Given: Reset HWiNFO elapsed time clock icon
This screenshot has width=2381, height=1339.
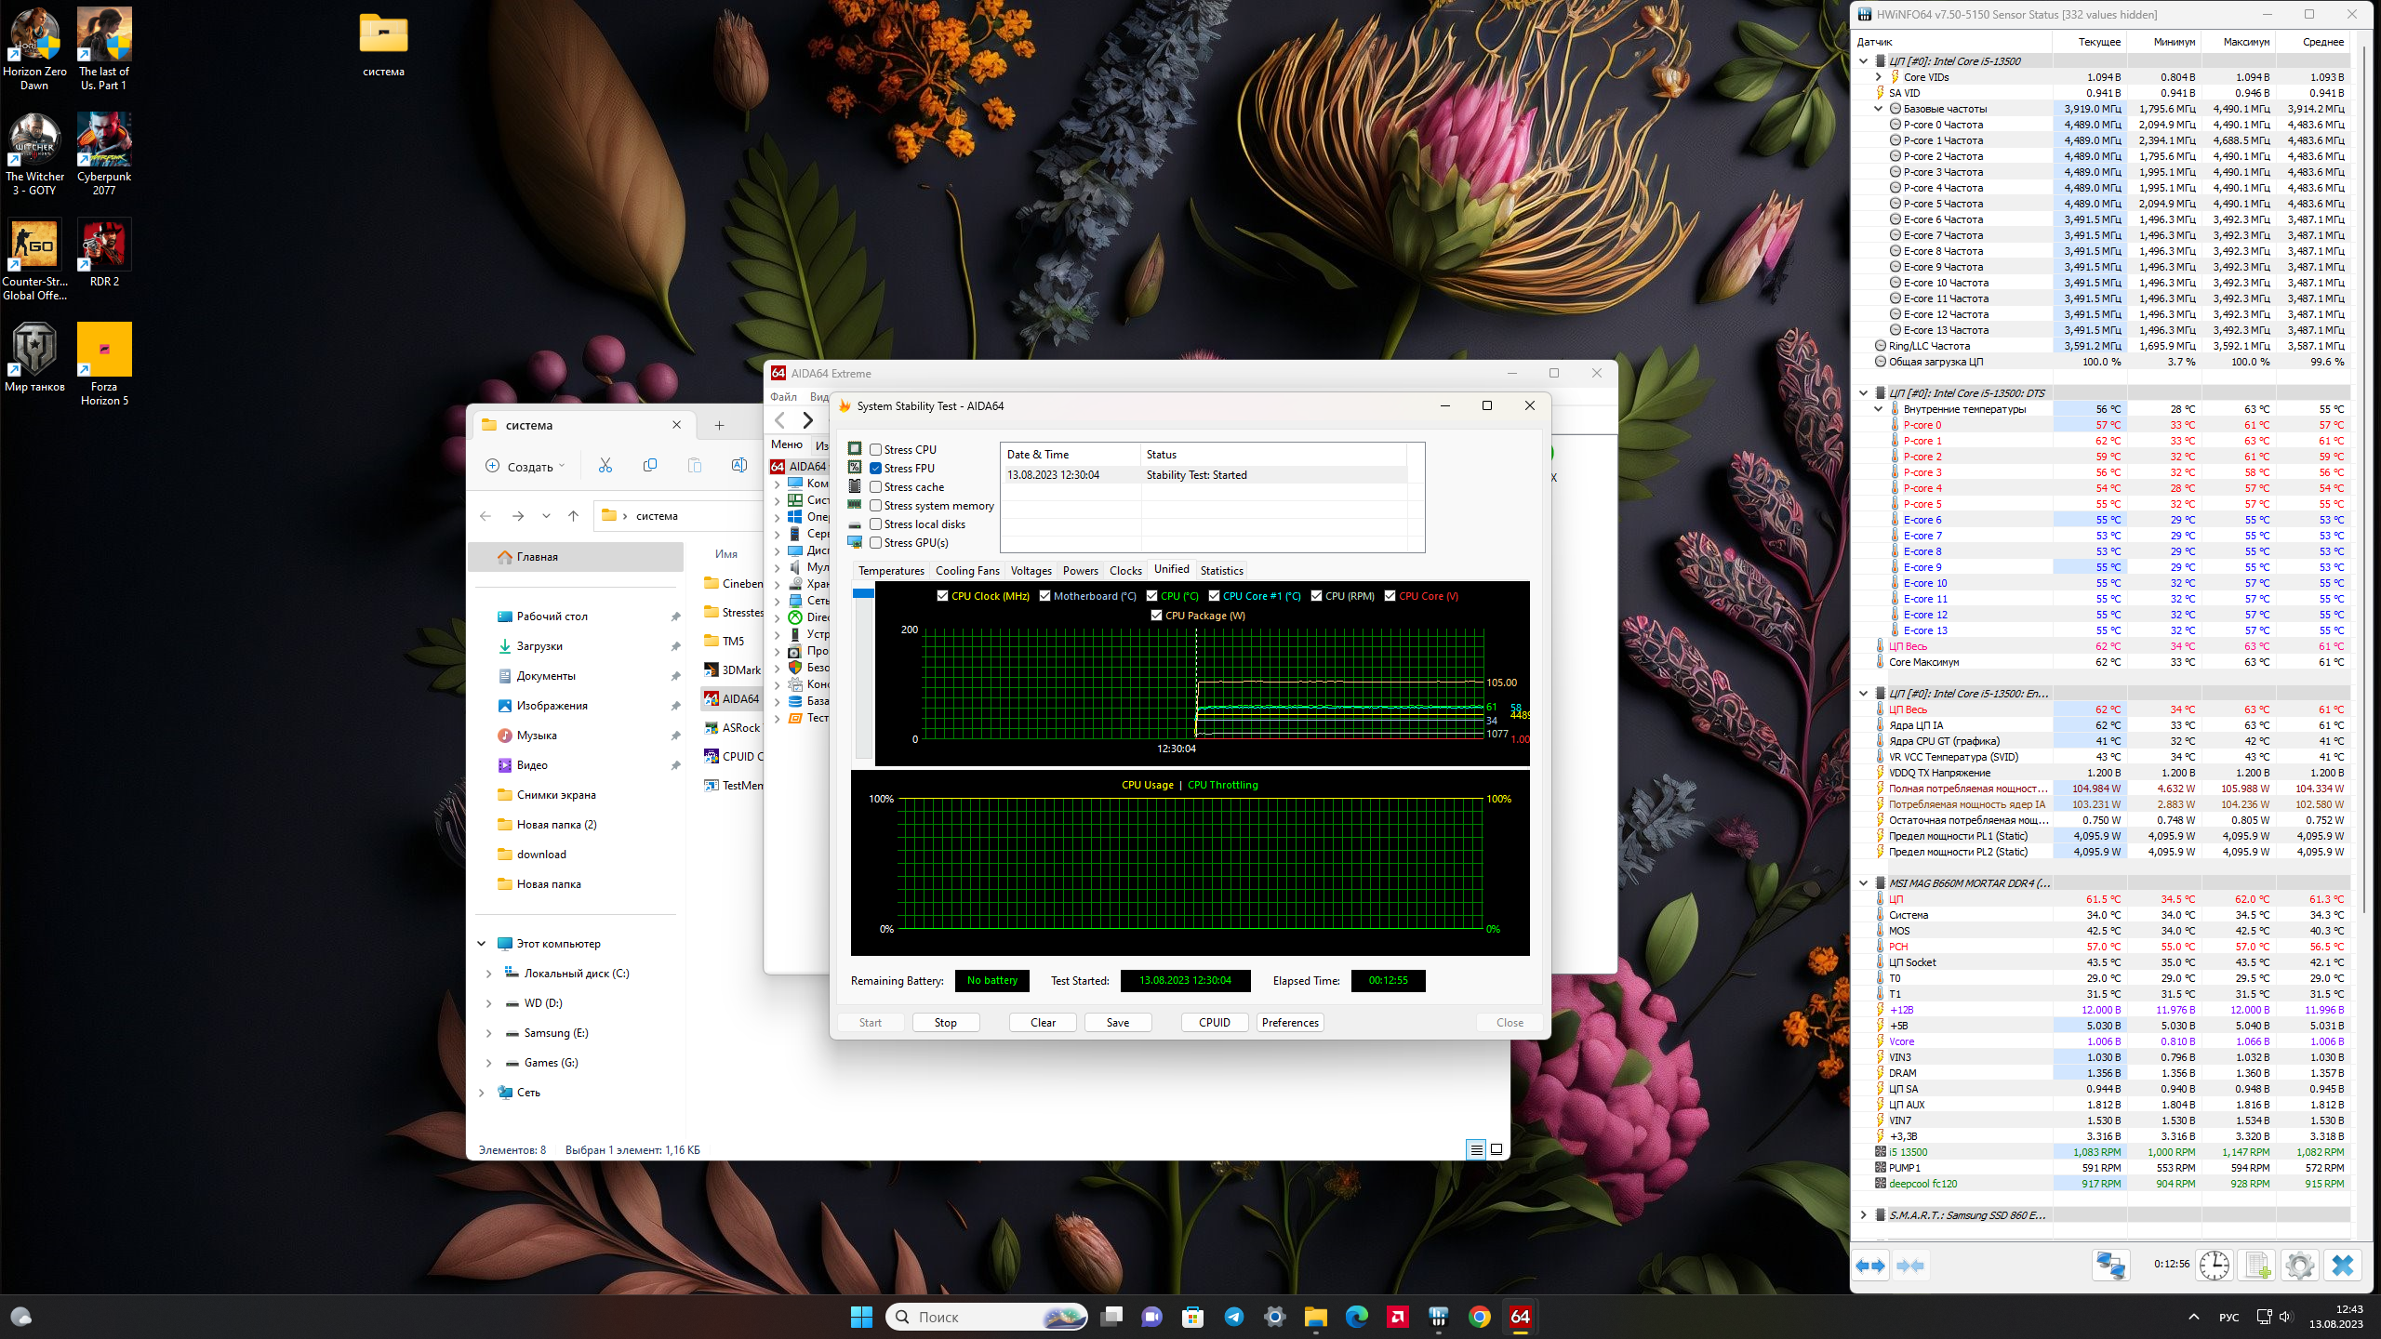Looking at the screenshot, I should click(x=2215, y=1266).
